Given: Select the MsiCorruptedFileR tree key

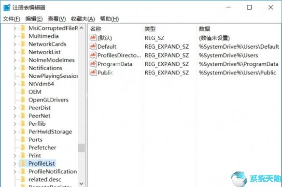Looking at the screenshot, I should [53, 28].
